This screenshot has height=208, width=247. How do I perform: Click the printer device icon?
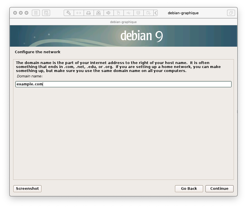pos(139,13)
